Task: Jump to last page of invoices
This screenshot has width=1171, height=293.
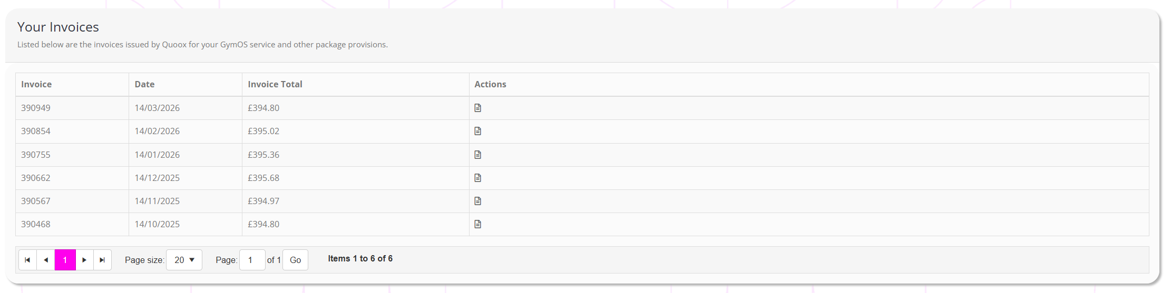Action: (x=102, y=260)
